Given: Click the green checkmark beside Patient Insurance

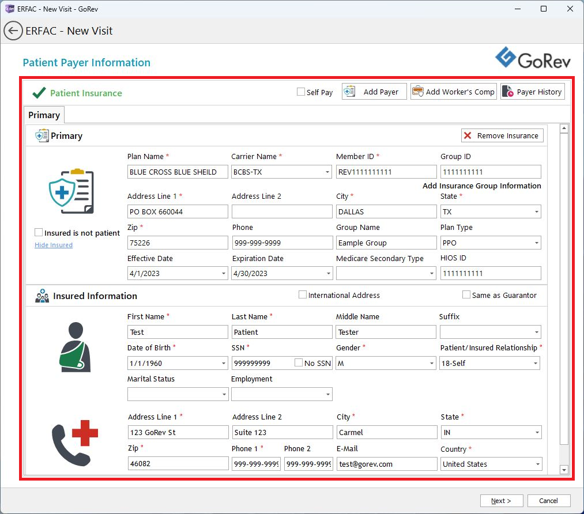Looking at the screenshot, I should click(39, 93).
